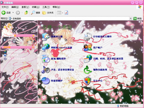
Task: Click the 控制面板 title bar icon
Action: 2,2
